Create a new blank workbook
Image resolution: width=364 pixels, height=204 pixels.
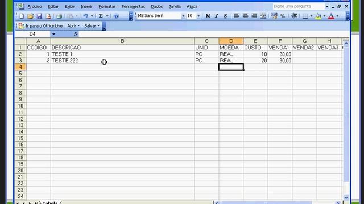[x=22, y=16]
